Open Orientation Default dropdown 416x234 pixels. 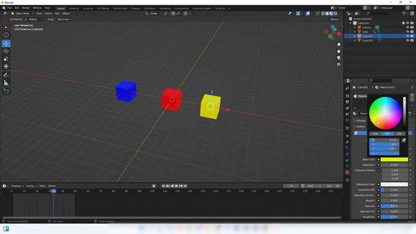(34, 19)
